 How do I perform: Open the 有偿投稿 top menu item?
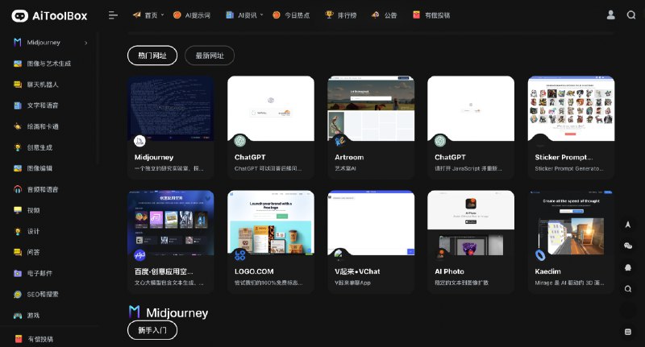coord(431,15)
